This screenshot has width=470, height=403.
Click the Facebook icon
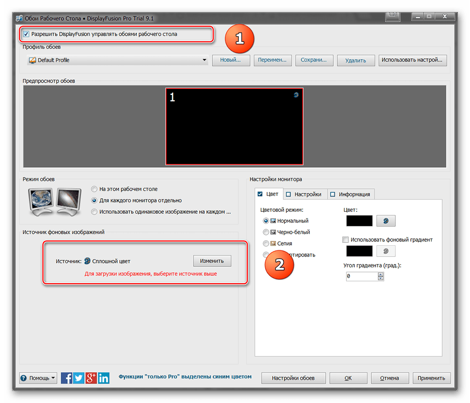(67, 378)
